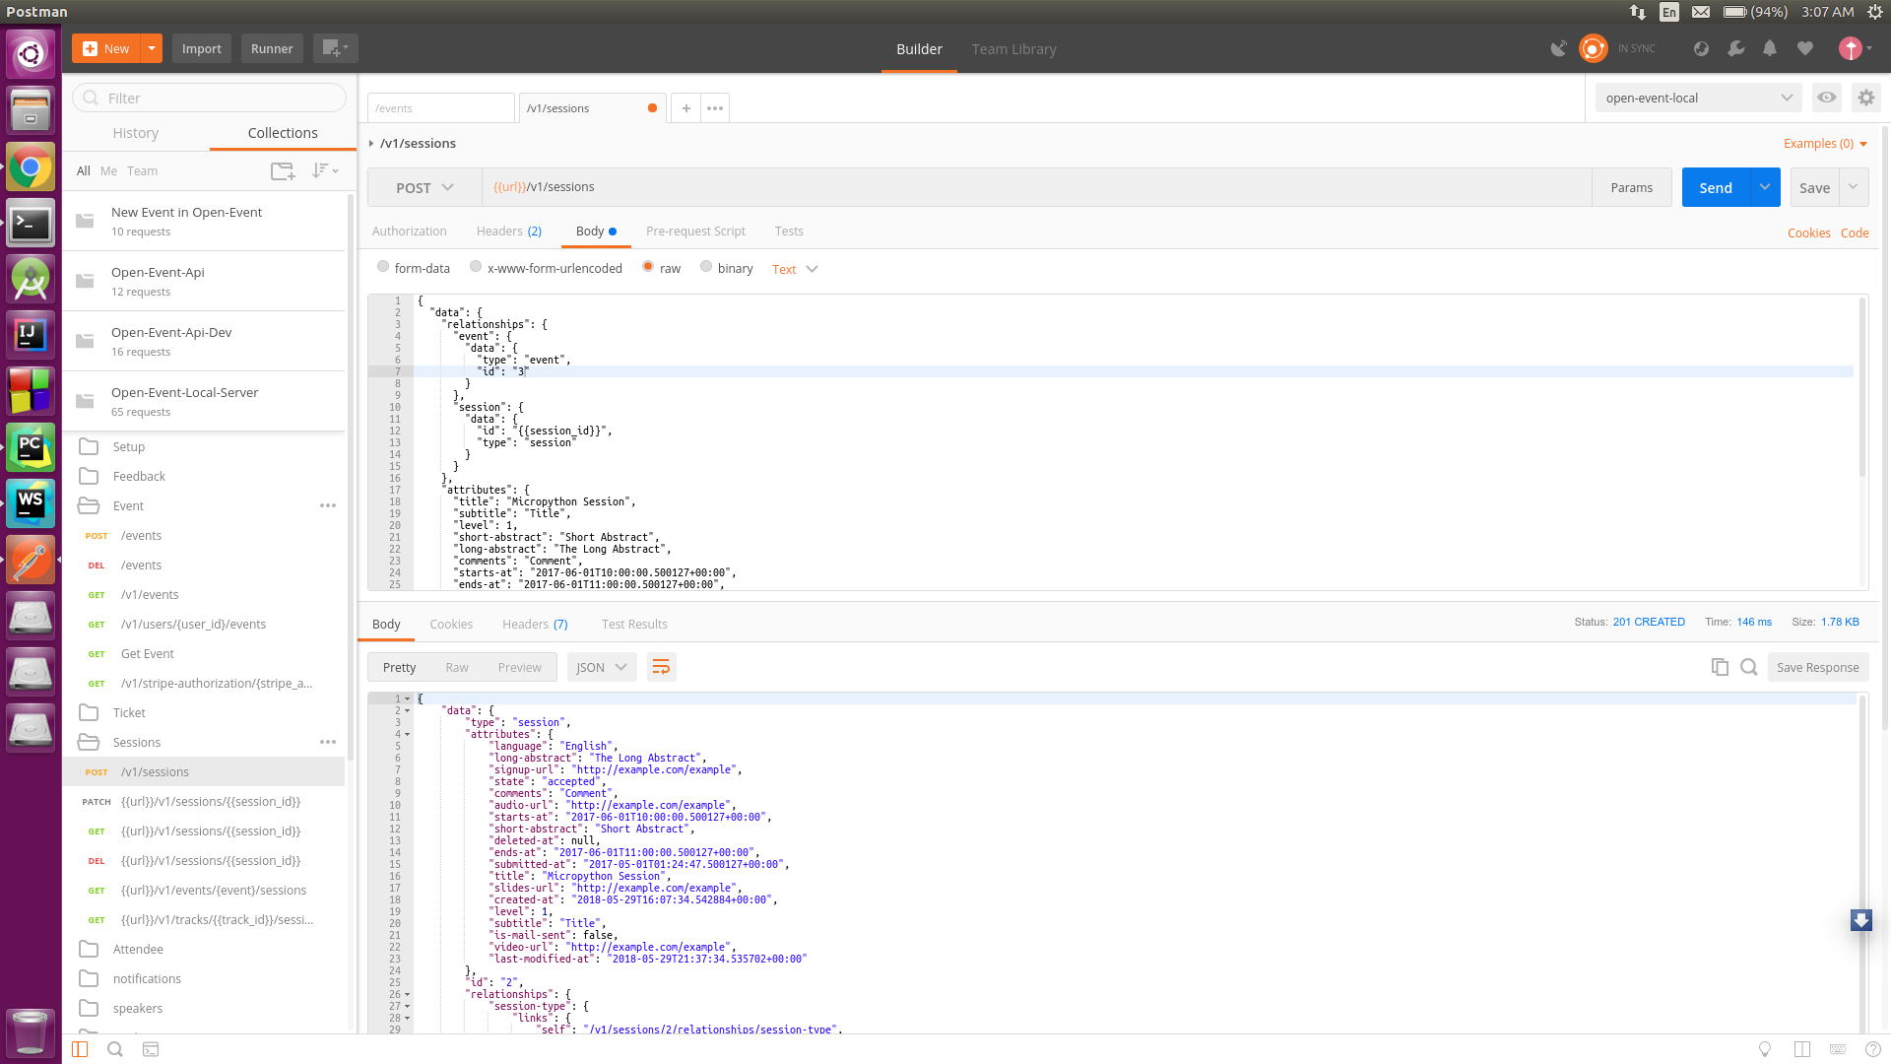Expand the Examples (0) dropdown

click(x=1825, y=144)
